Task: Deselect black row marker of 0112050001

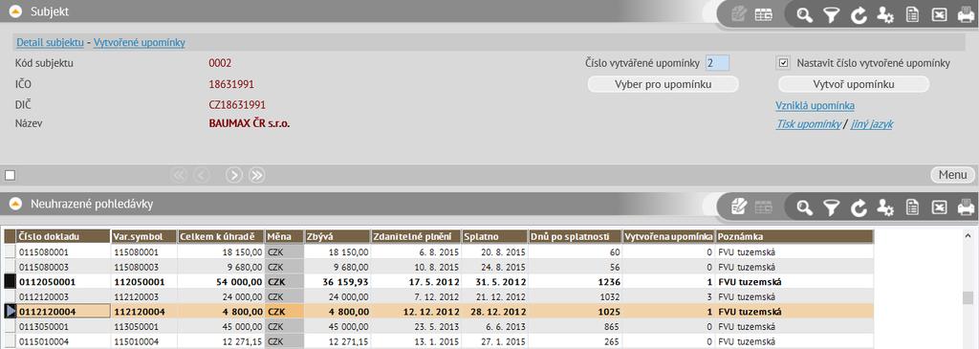Action: point(10,281)
